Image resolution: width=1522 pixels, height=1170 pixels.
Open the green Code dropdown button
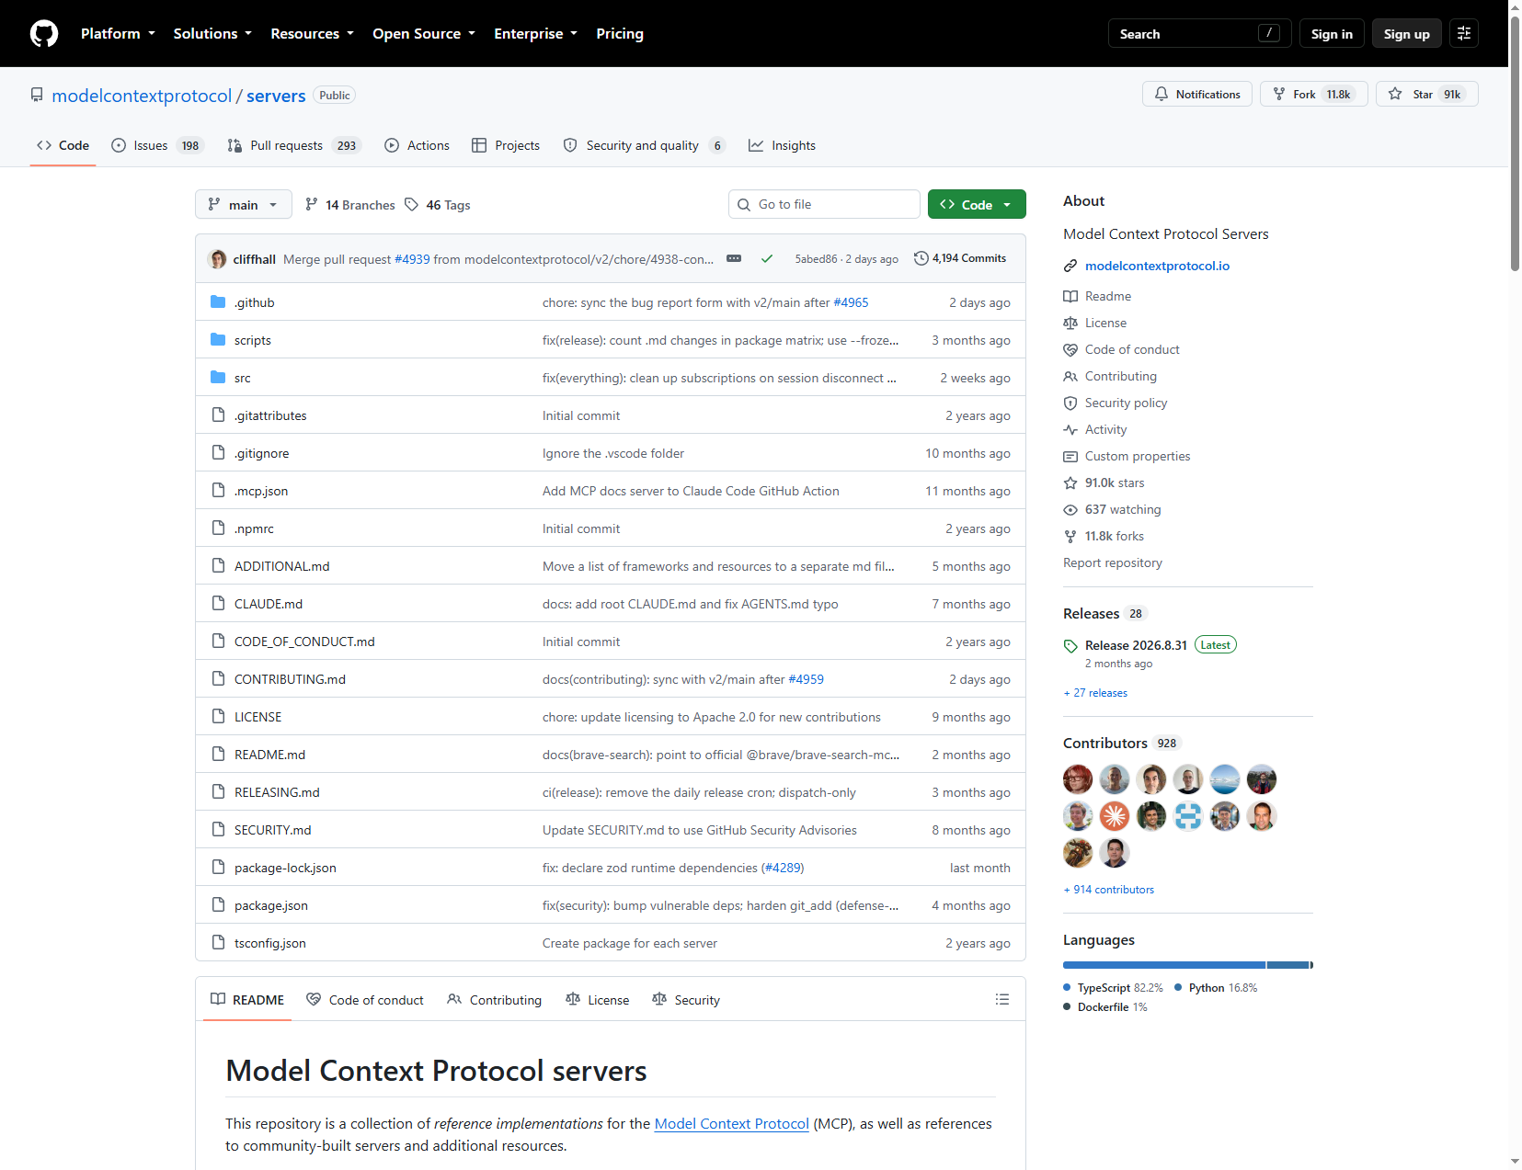(977, 204)
